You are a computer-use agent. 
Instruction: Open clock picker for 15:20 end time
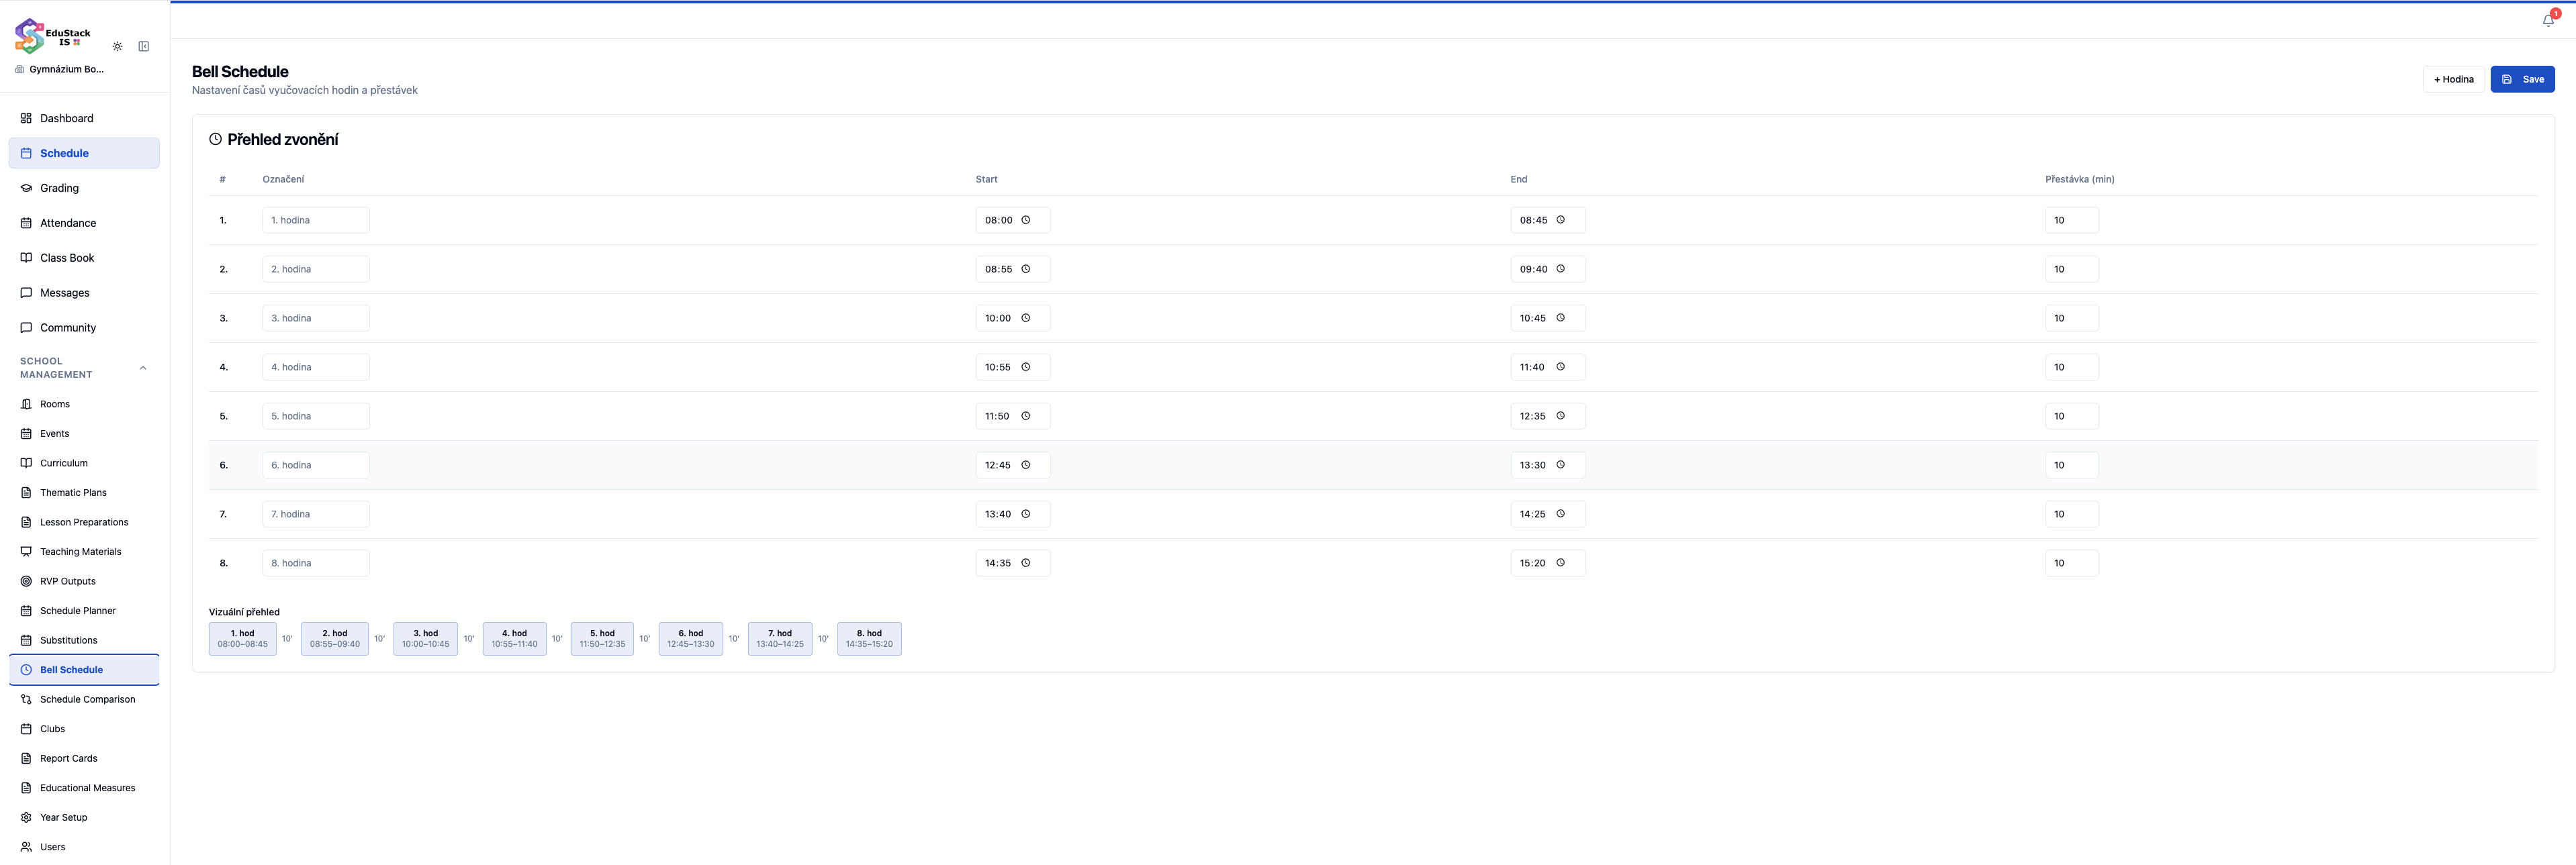click(x=1560, y=562)
